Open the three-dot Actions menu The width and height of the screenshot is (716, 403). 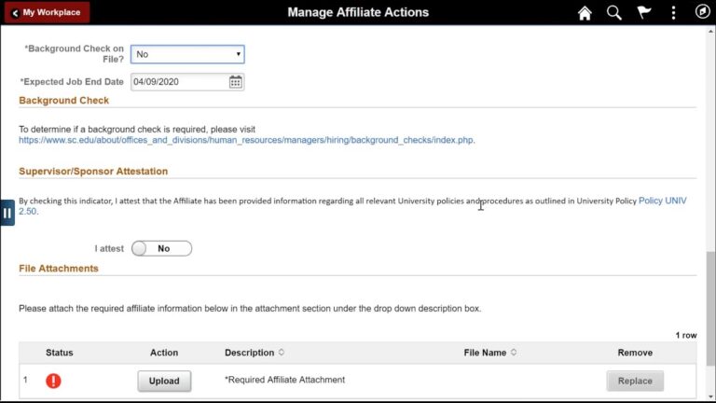[x=673, y=13]
